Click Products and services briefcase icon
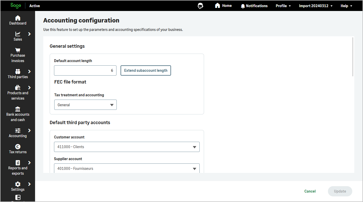The height and width of the screenshot is (202, 363). (x=18, y=88)
